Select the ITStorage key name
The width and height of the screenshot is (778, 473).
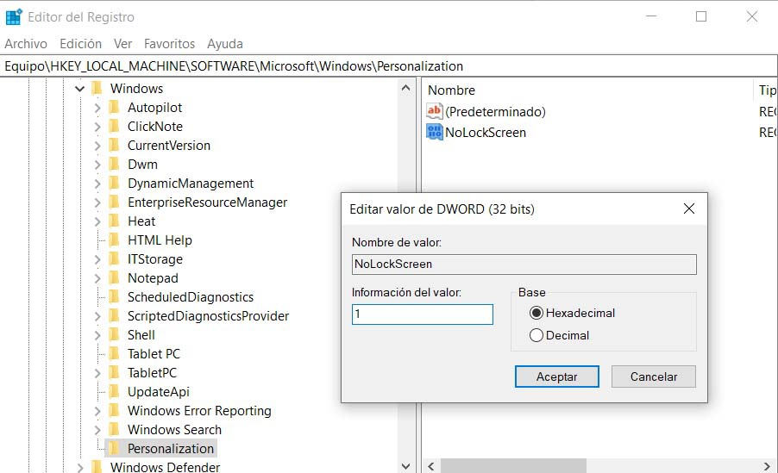[x=154, y=258]
